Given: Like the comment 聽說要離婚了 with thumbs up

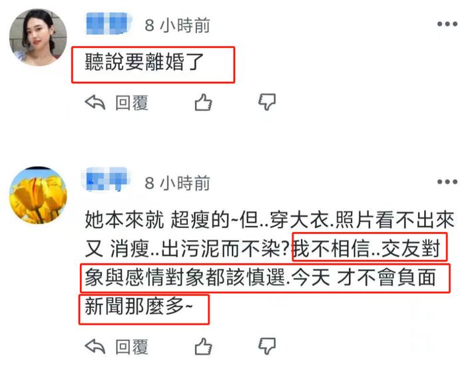Looking at the screenshot, I should (203, 103).
